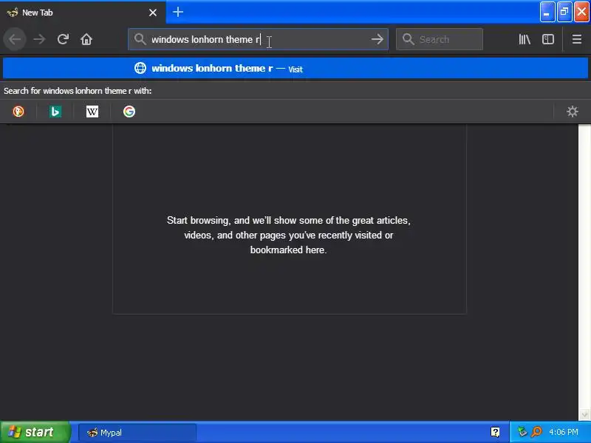591x443 pixels.
Task: Open a new tab with plus button
Action: 178,12
